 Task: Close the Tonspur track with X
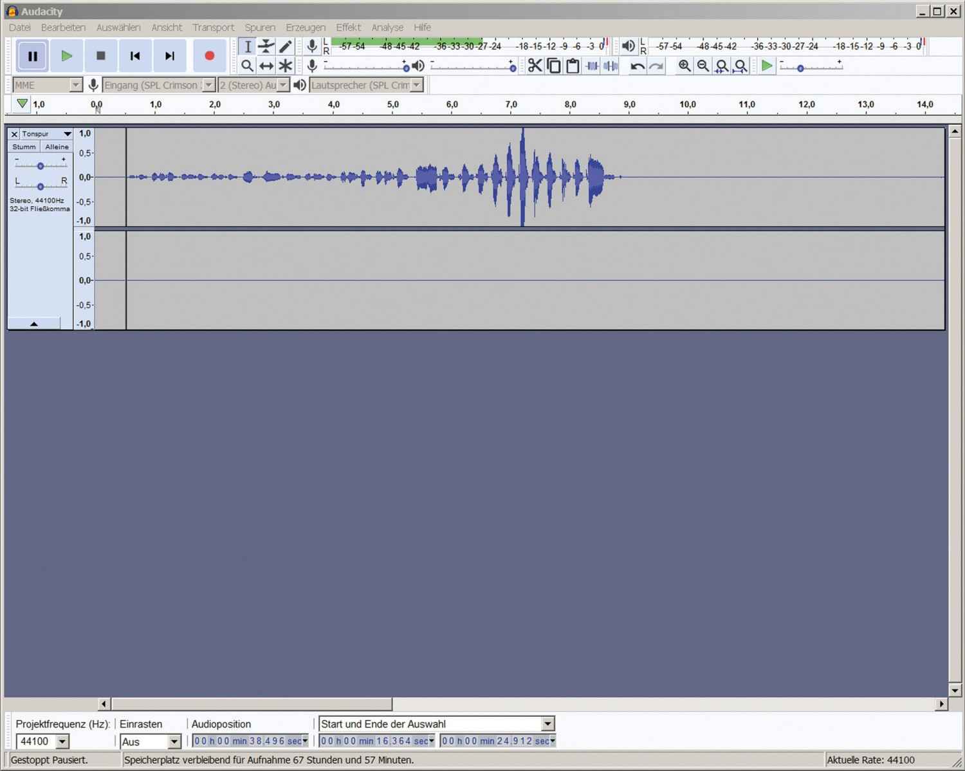pos(14,134)
